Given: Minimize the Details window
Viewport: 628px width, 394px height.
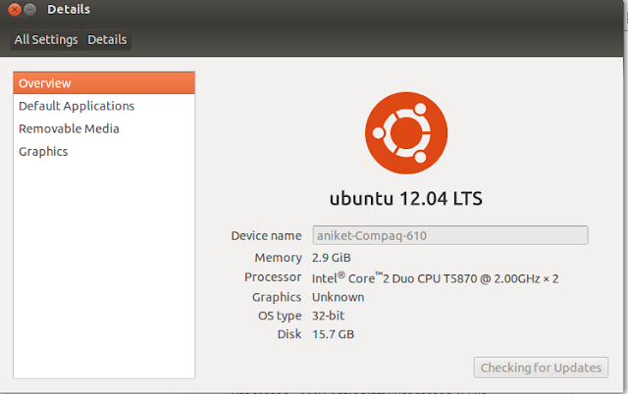Looking at the screenshot, I should click(x=30, y=9).
